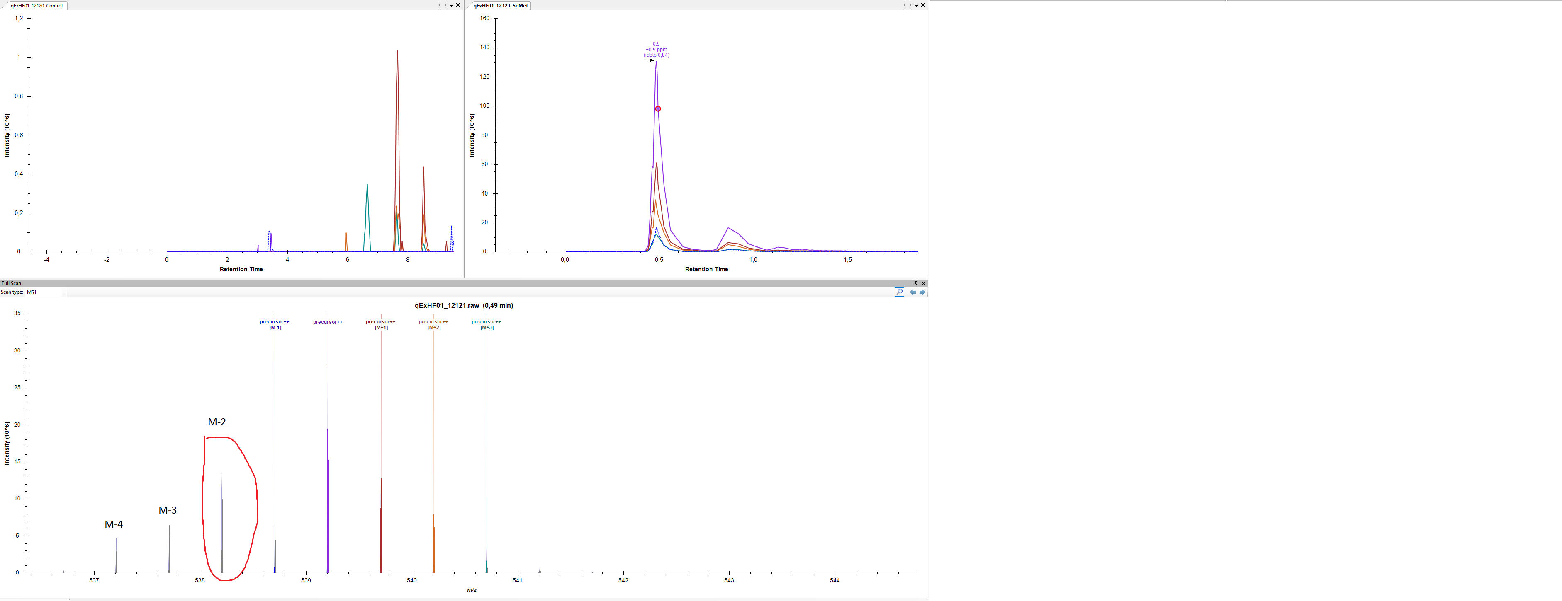Screen dimensions: 1562x601
Task: Click the precursor++ [M+1] label
Action: pos(381,324)
